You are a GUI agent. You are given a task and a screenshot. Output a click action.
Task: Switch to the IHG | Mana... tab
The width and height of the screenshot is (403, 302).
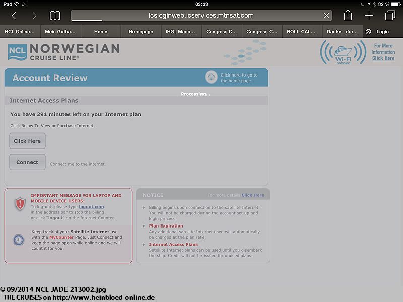click(181, 32)
